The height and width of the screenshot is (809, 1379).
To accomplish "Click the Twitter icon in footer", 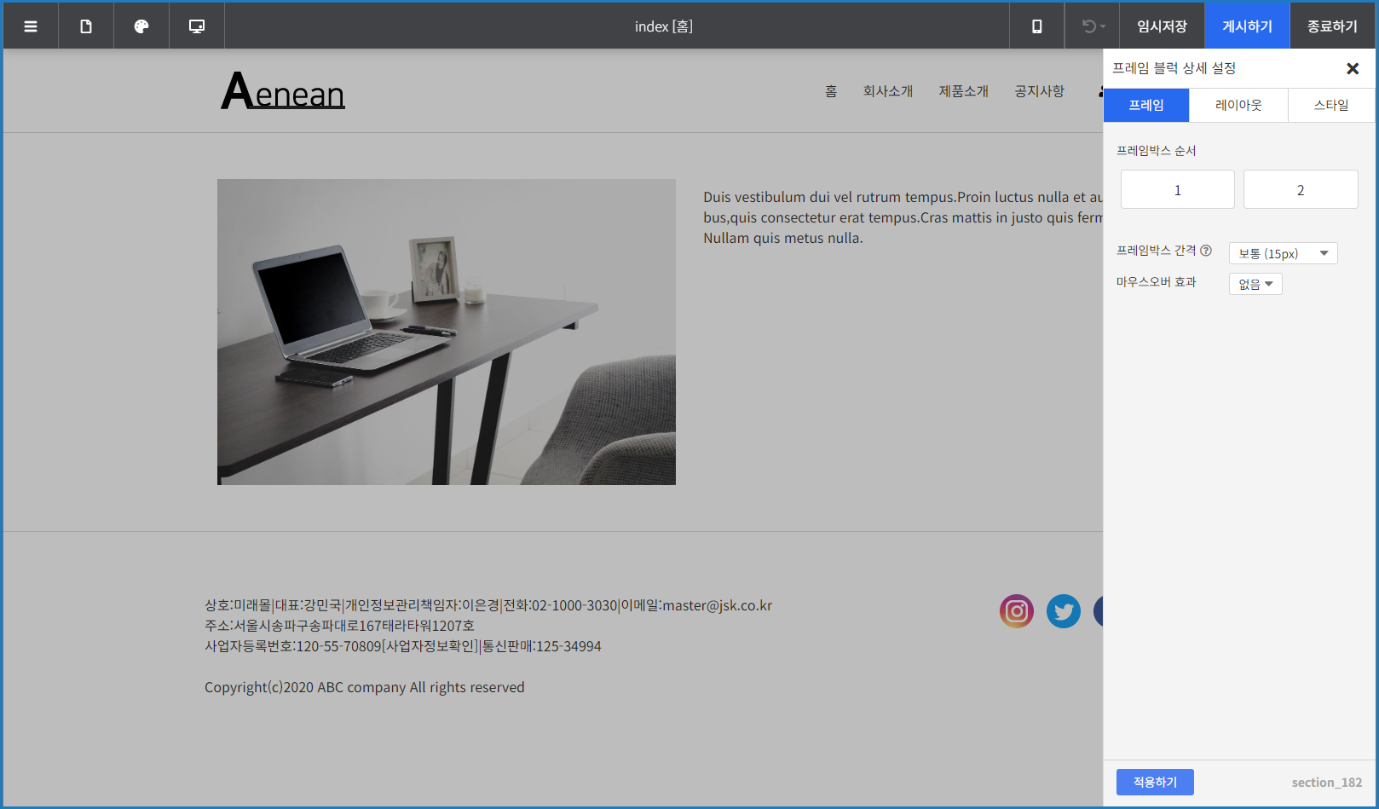I will tap(1063, 611).
